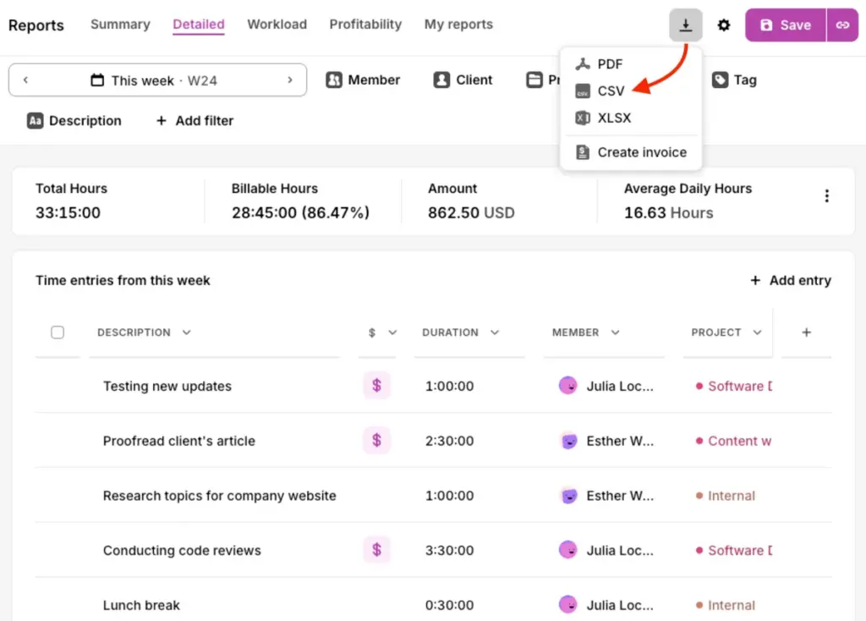Copy report link via chain icon
866x621 pixels.
pyautogui.click(x=842, y=25)
